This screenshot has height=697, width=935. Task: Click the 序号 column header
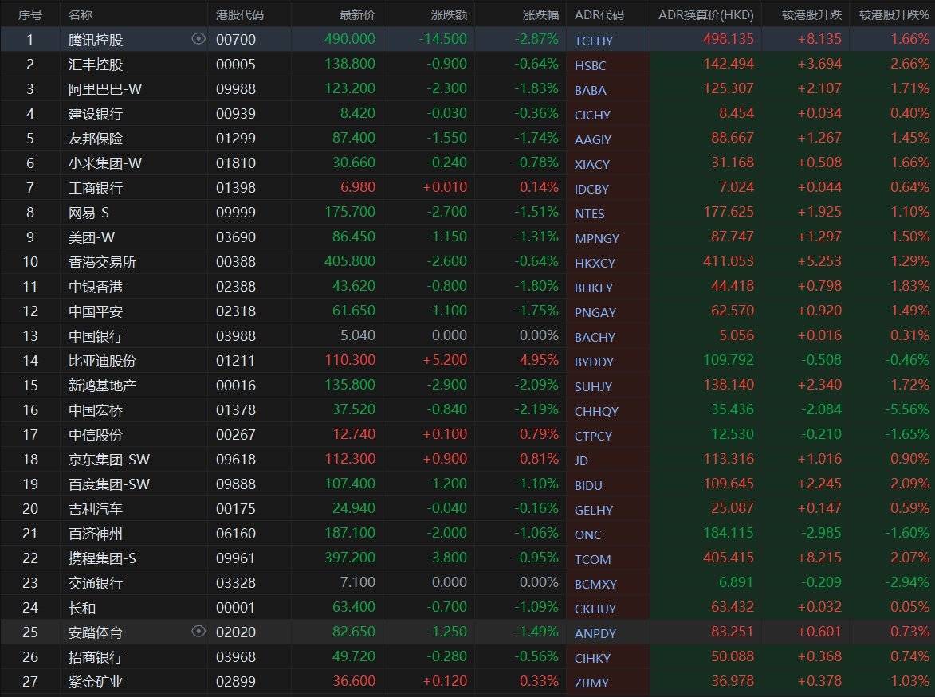click(30, 14)
